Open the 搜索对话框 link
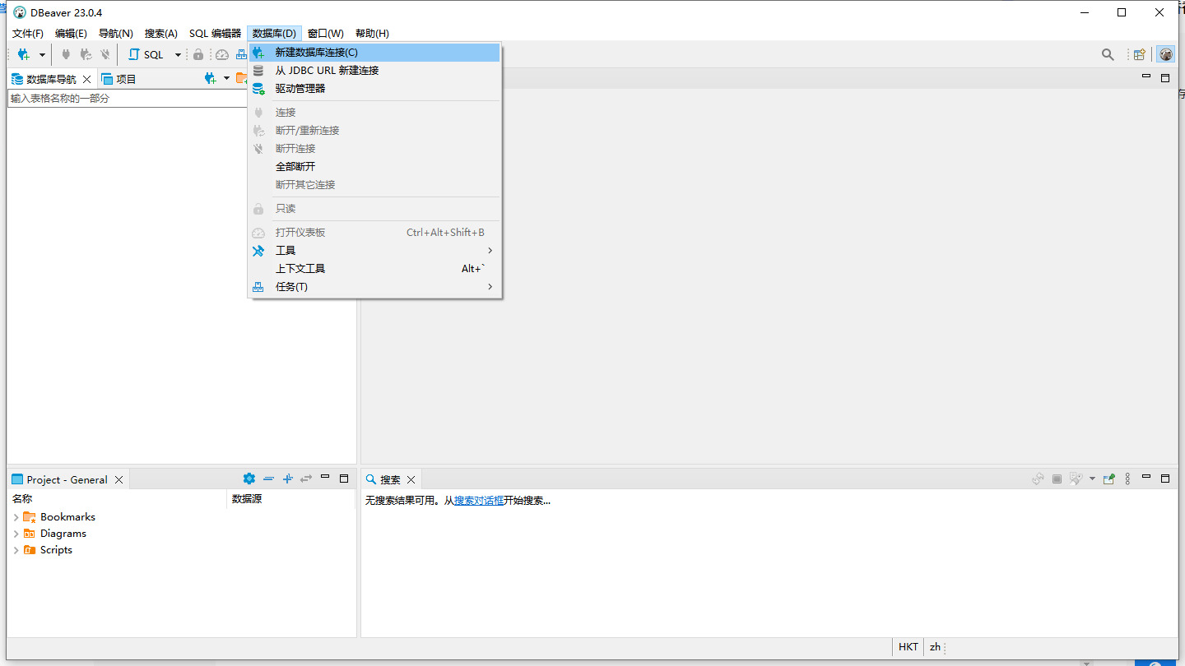The width and height of the screenshot is (1185, 666). click(479, 500)
